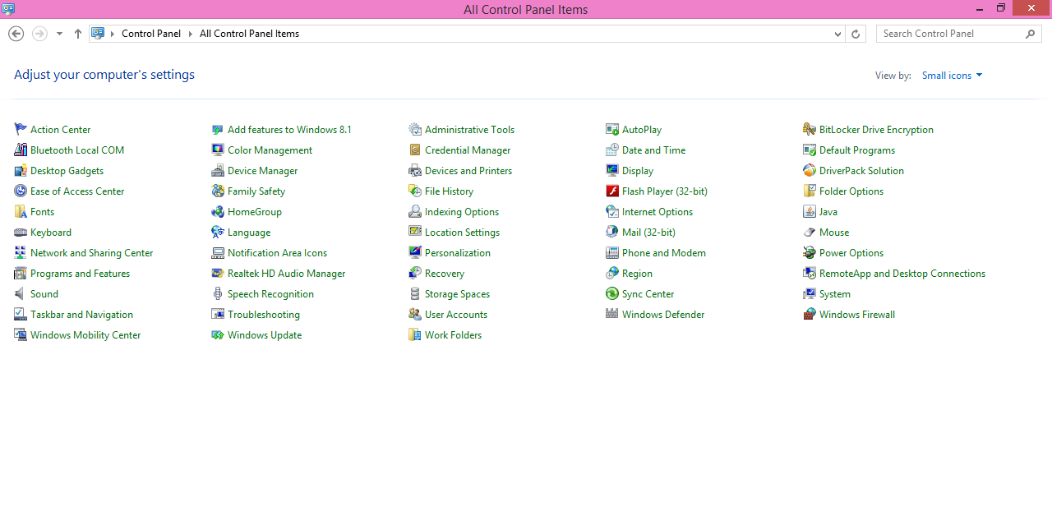Go up one level with Up arrow
This screenshot has height=516, width=1052.
[78, 34]
